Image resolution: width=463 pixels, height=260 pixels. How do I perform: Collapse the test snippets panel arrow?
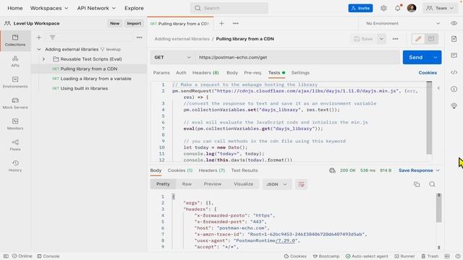(x=438, y=88)
